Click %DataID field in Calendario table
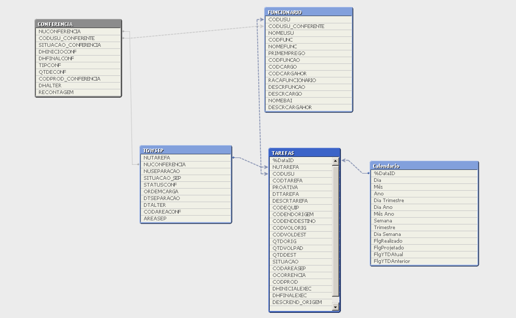 pos(384,173)
